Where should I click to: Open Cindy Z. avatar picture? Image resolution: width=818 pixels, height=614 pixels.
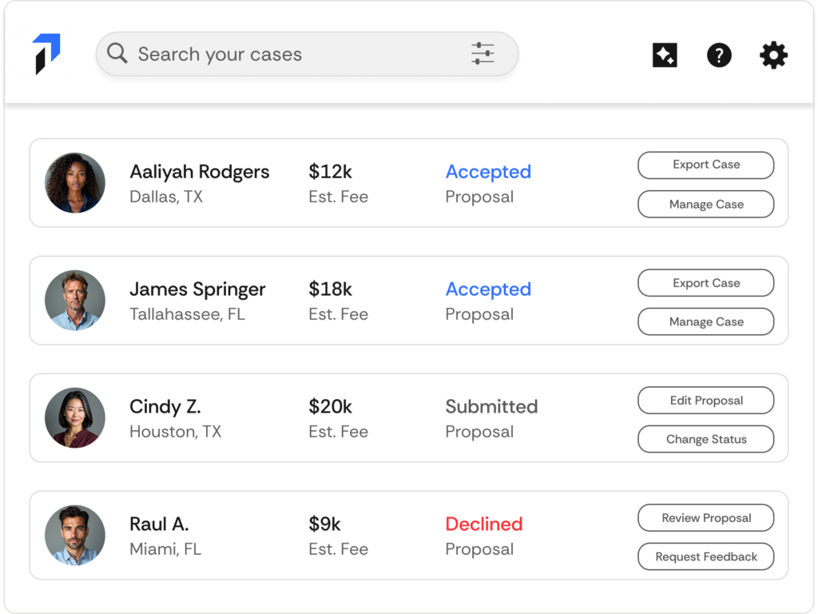coord(75,417)
